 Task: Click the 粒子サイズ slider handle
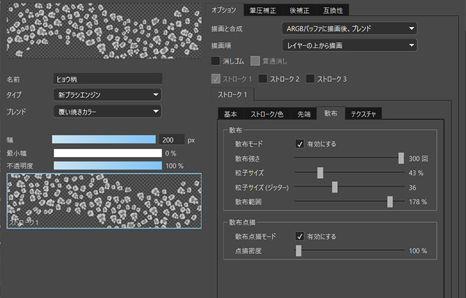tap(320, 173)
